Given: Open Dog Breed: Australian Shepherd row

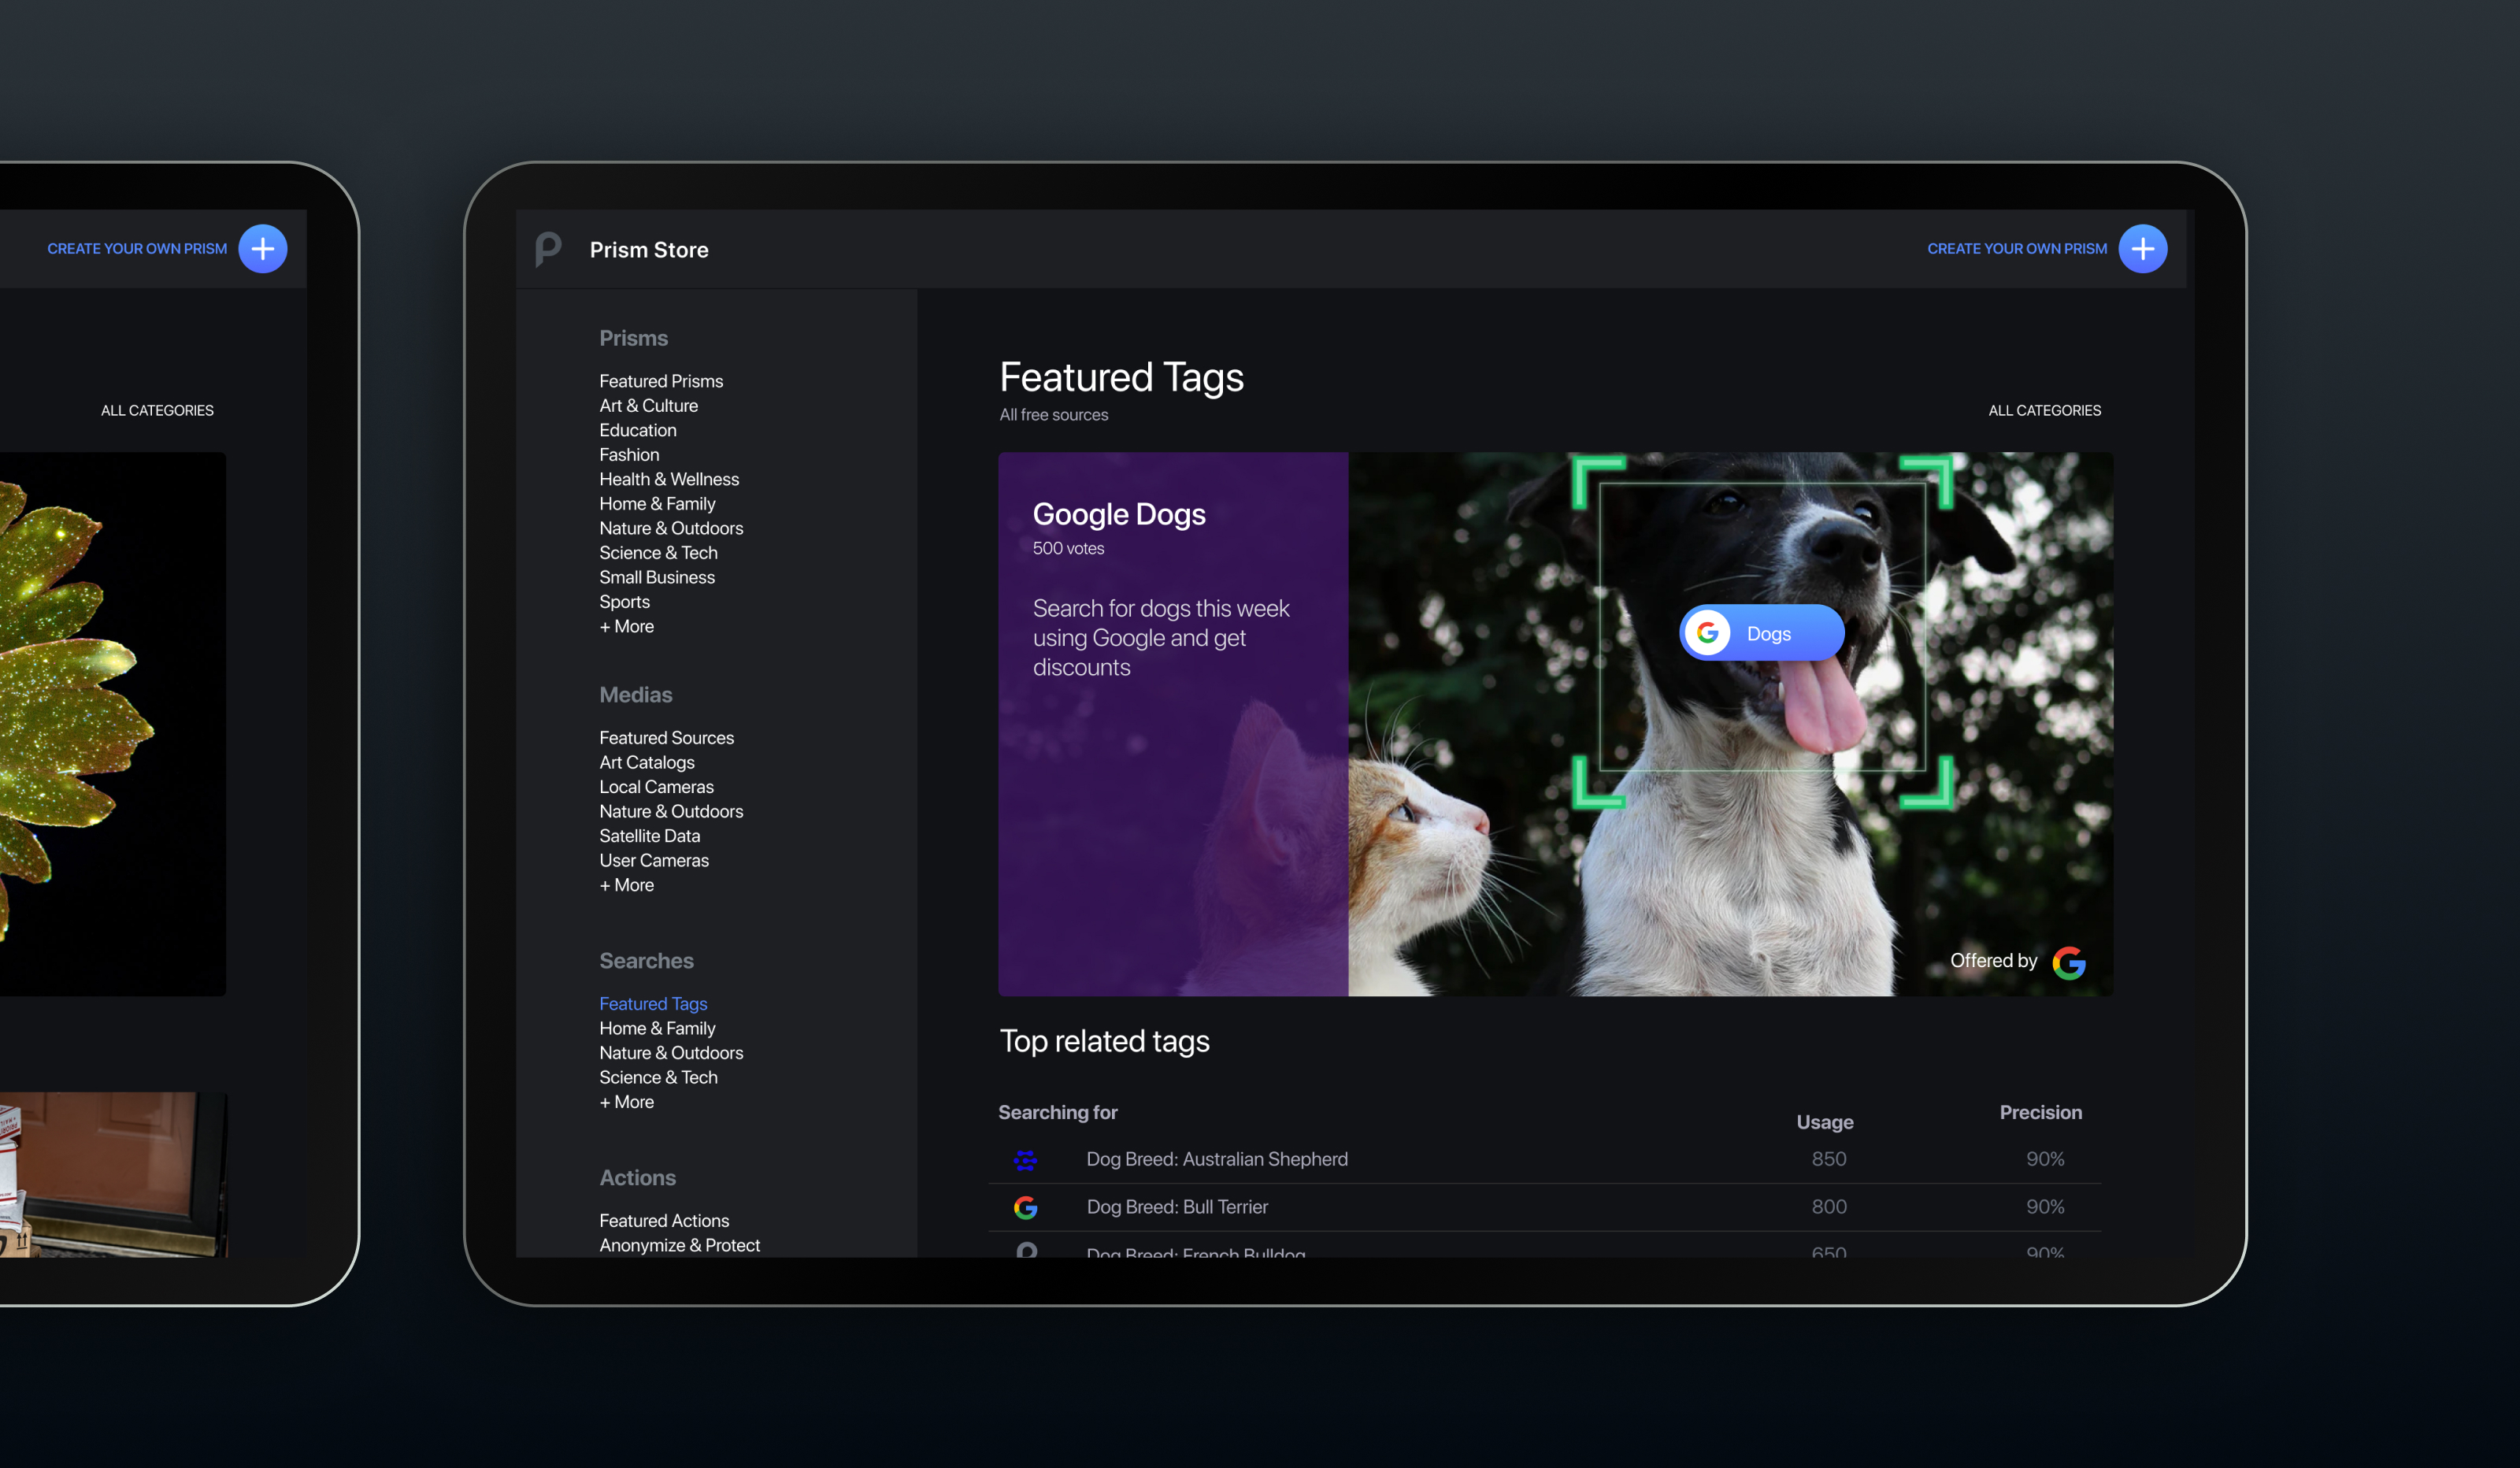Looking at the screenshot, I should pyautogui.click(x=1544, y=1160).
